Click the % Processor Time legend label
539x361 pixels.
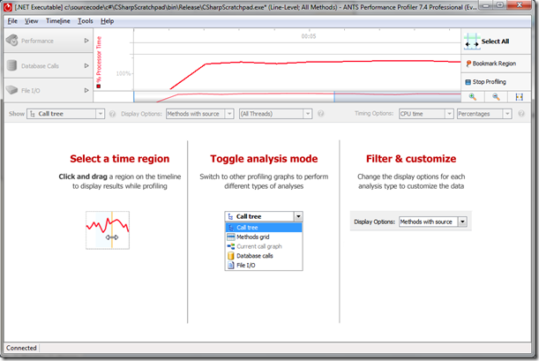coord(99,59)
